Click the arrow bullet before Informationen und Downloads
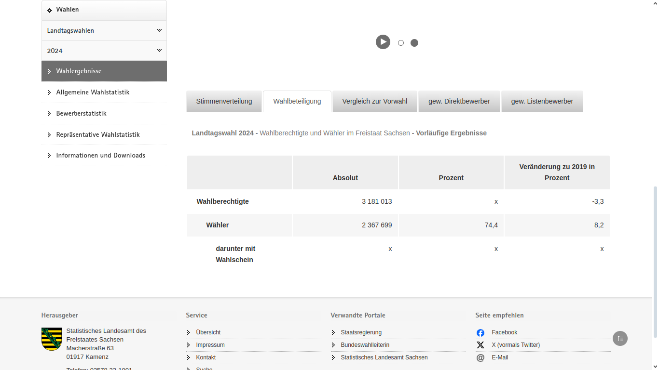Image resolution: width=659 pixels, height=370 pixels. 49,156
